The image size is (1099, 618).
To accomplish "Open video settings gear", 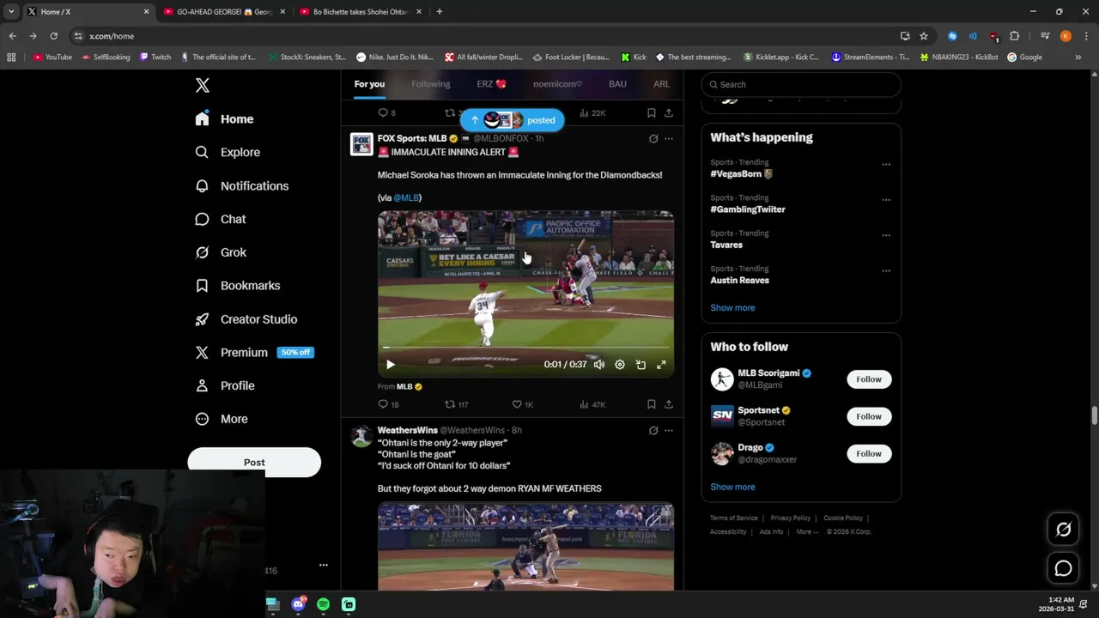I will (620, 365).
